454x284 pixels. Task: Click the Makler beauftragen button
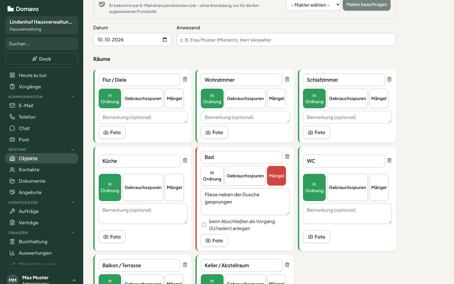367,5
